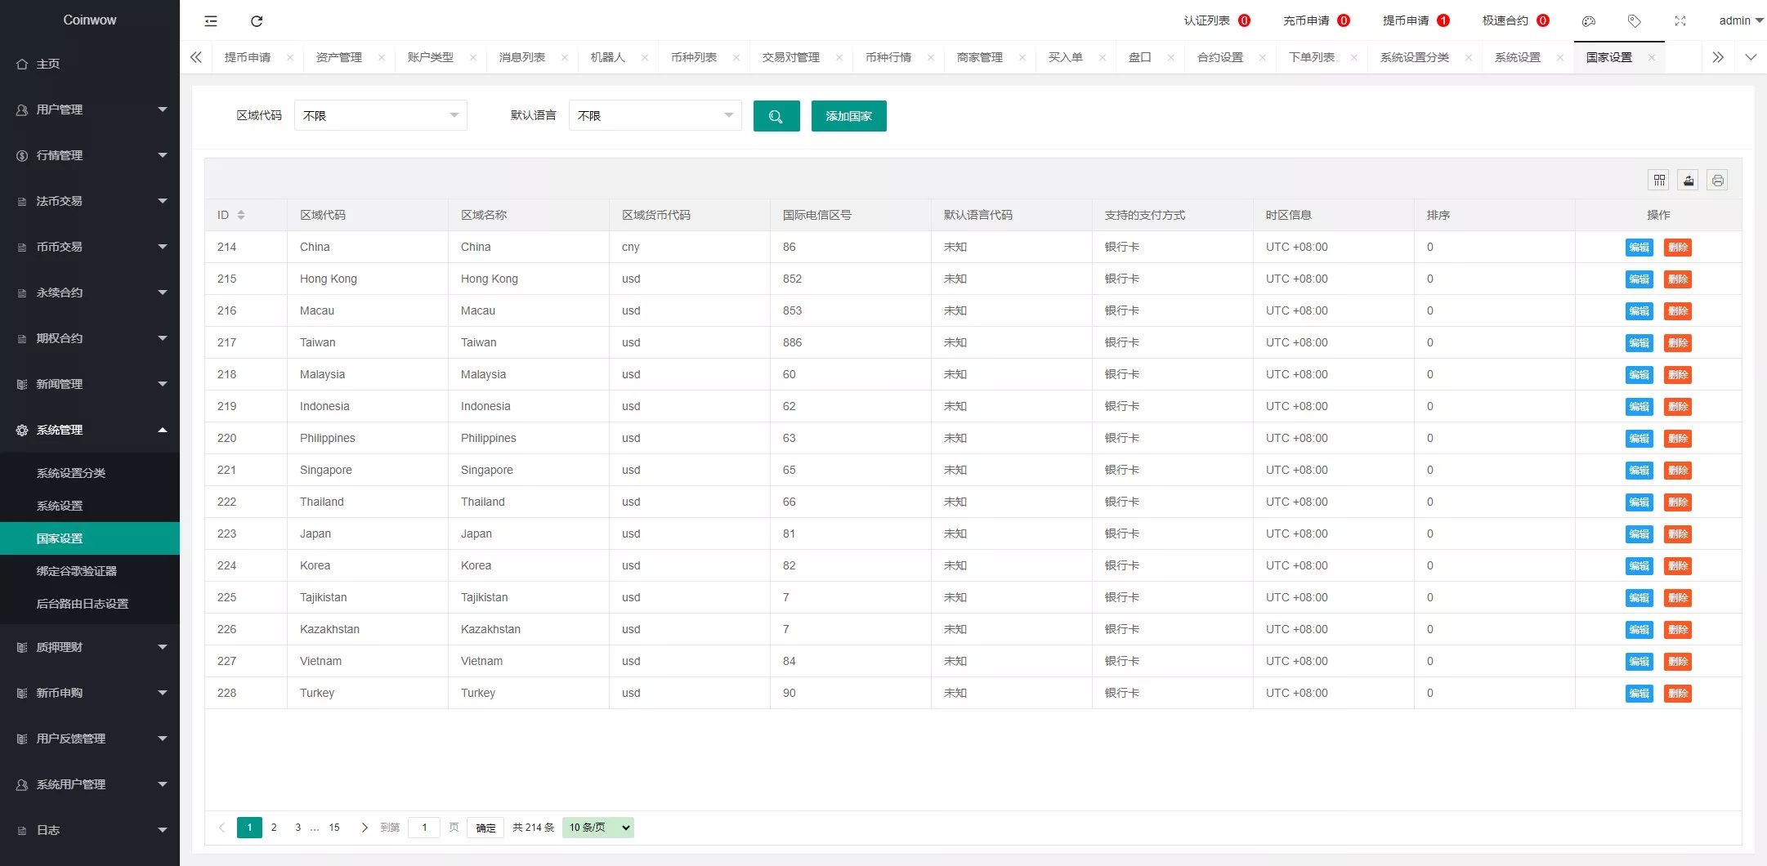
Task: Click 编辑 for the China row
Action: click(1639, 248)
